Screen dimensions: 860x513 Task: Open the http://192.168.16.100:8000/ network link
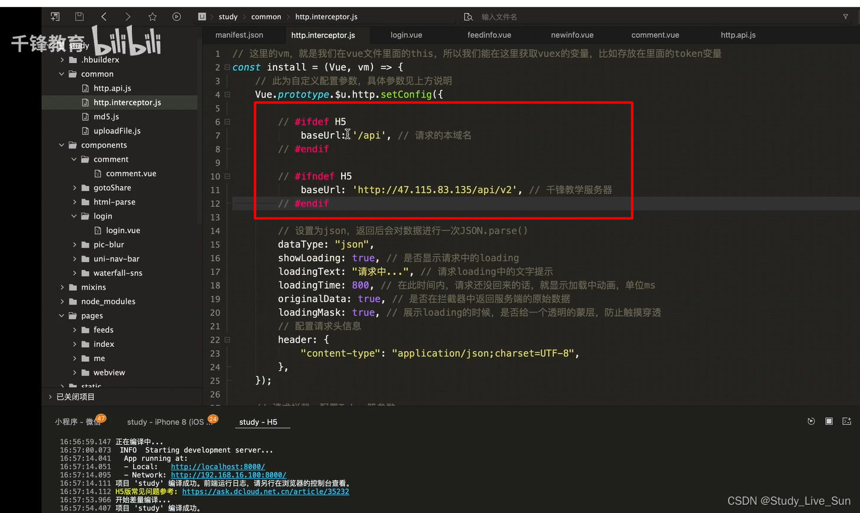(x=229, y=475)
